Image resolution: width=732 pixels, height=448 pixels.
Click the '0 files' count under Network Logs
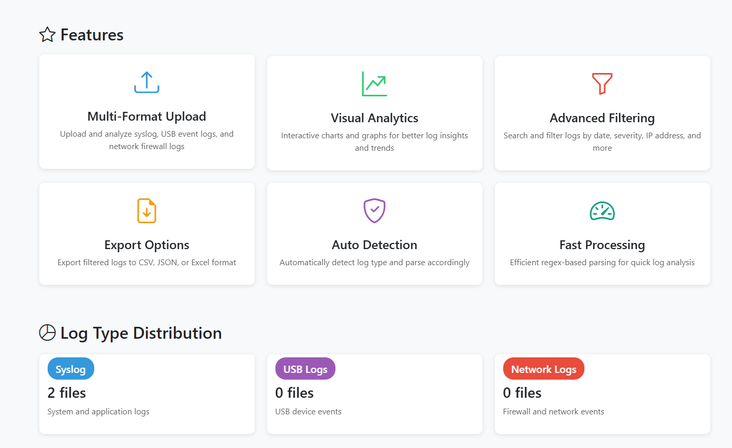[522, 393]
